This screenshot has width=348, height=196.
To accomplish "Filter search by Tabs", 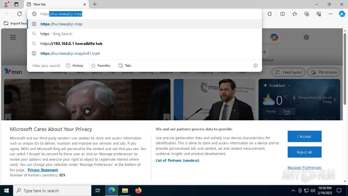I will tap(125, 66).
